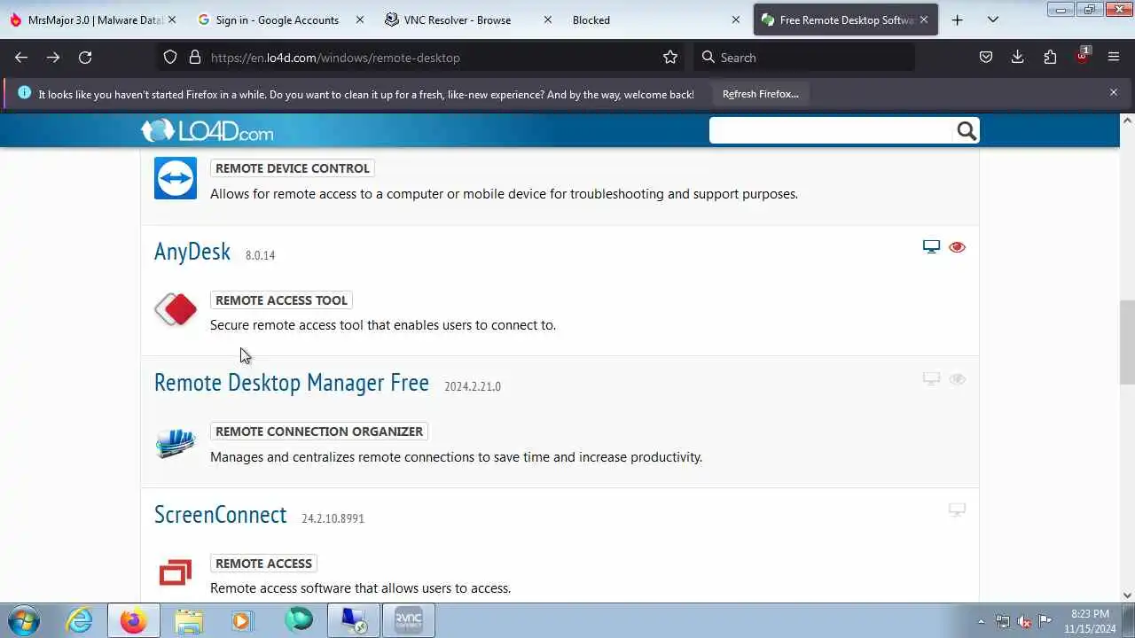The image size is (1135, 638).
Task: Click the monitor icon in the AnyDesk row
Action: pyautogui.click(x=931, y=246)
